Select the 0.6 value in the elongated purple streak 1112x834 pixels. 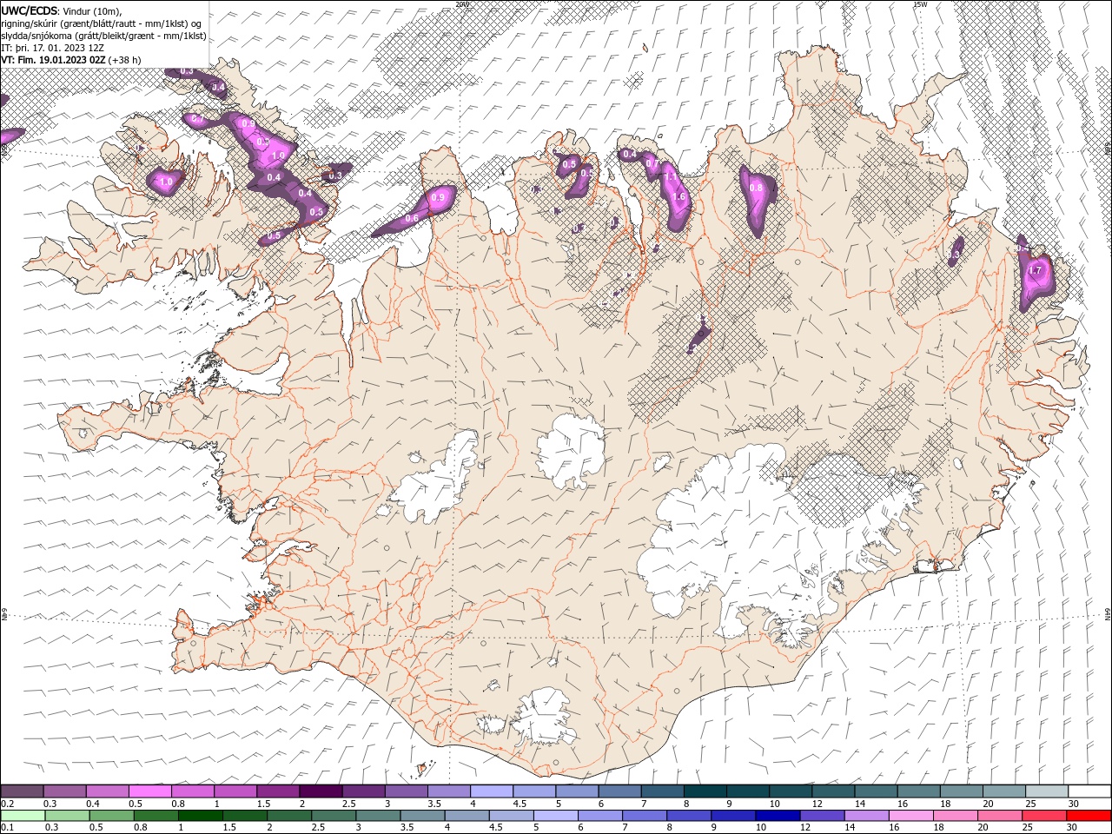(x=412, y=218)
